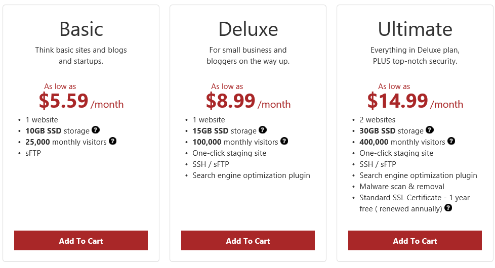Screen dimensions: 495x268
Task: Open help tooltip for 25,000 monthly visitors
Action: click(x=113, y=141)
